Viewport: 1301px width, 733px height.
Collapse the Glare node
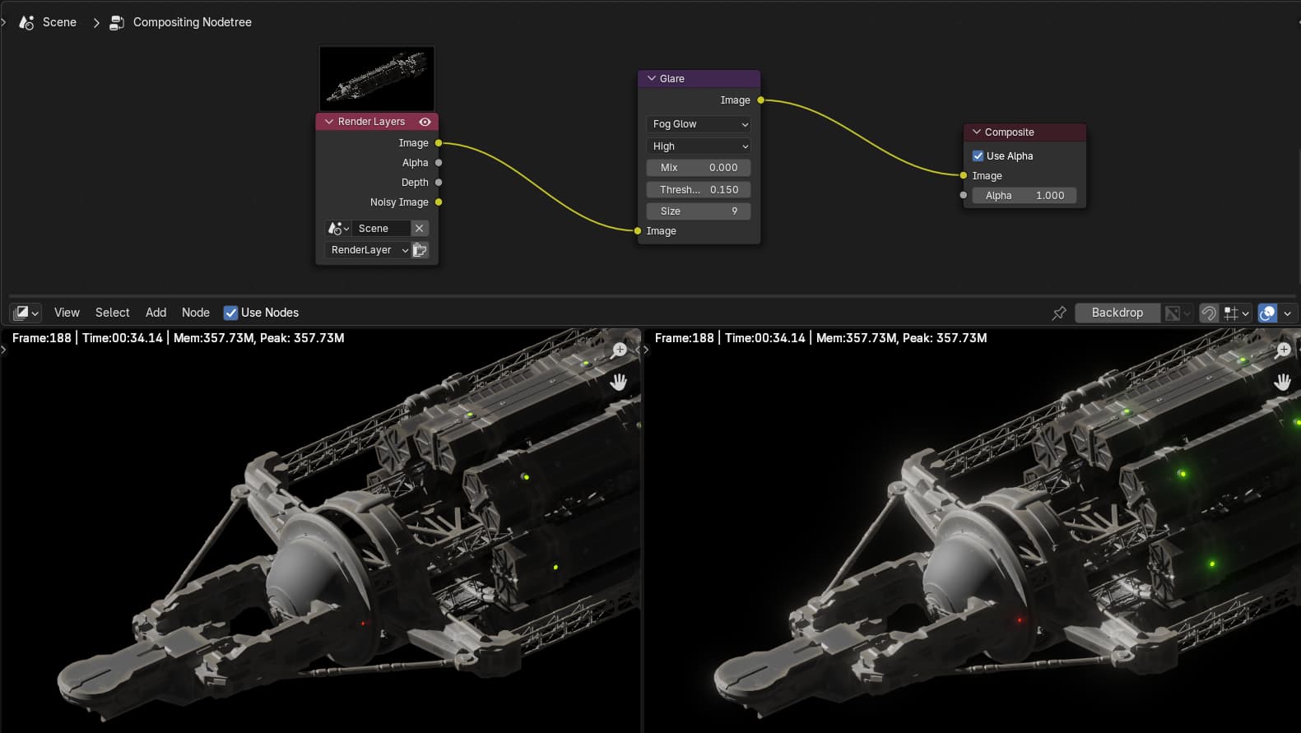click(x=652, y=79)
